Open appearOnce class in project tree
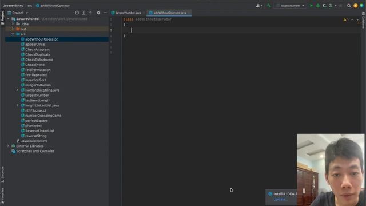Image resolution: width=366 pixels, height=206 pixels. (35, 45)
